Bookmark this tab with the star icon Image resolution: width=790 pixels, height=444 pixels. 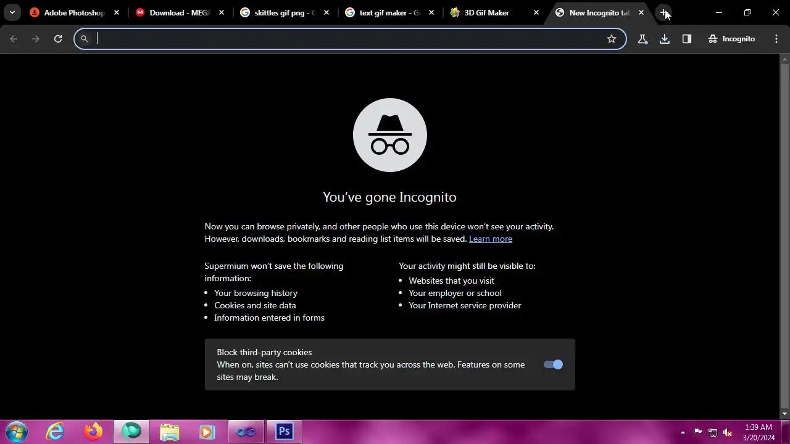(x=612, y=39)
